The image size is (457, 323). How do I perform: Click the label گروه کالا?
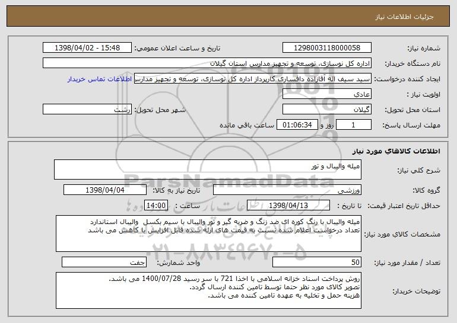click(426, 191)
